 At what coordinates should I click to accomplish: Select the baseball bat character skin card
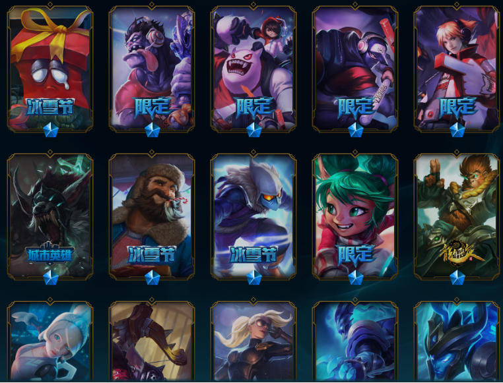click(355, 68)
